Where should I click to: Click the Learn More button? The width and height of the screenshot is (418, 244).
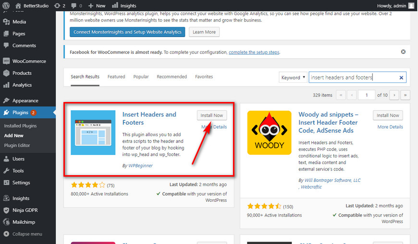tap(204, 32)
